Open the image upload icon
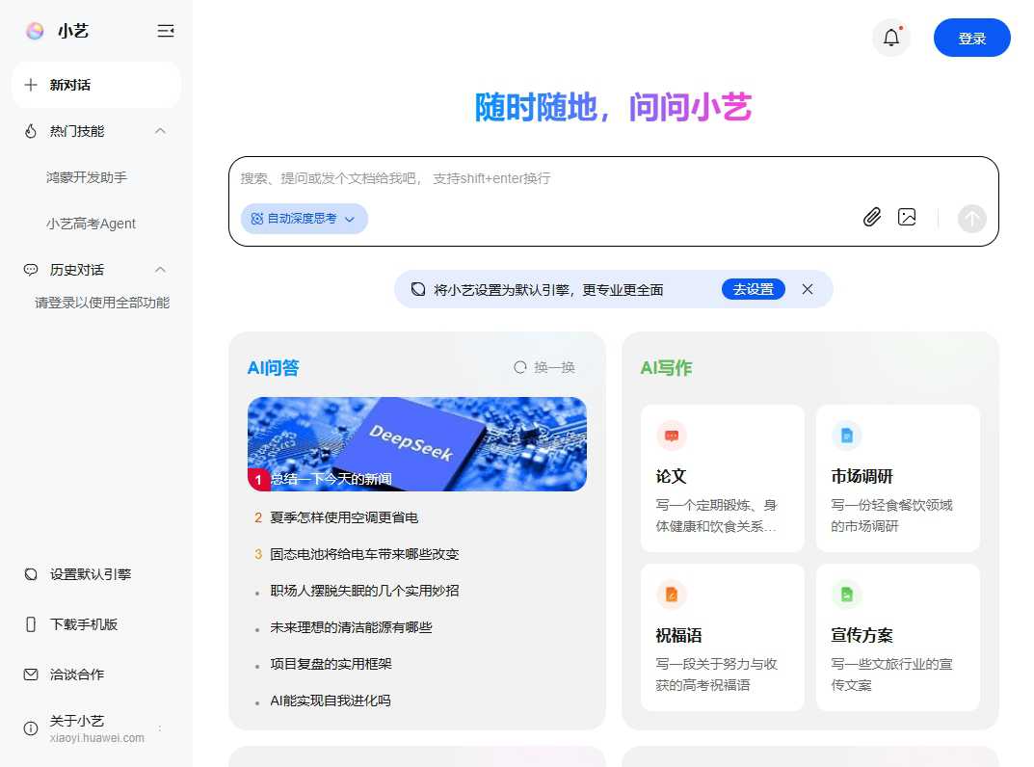This screenshot has height=767, width=1034. [907, 217]
